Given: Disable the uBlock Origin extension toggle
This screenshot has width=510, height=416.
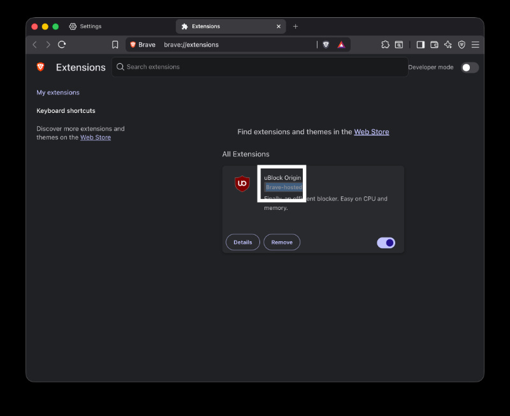Looking at the screenshot, I should (x=386, y=243).
